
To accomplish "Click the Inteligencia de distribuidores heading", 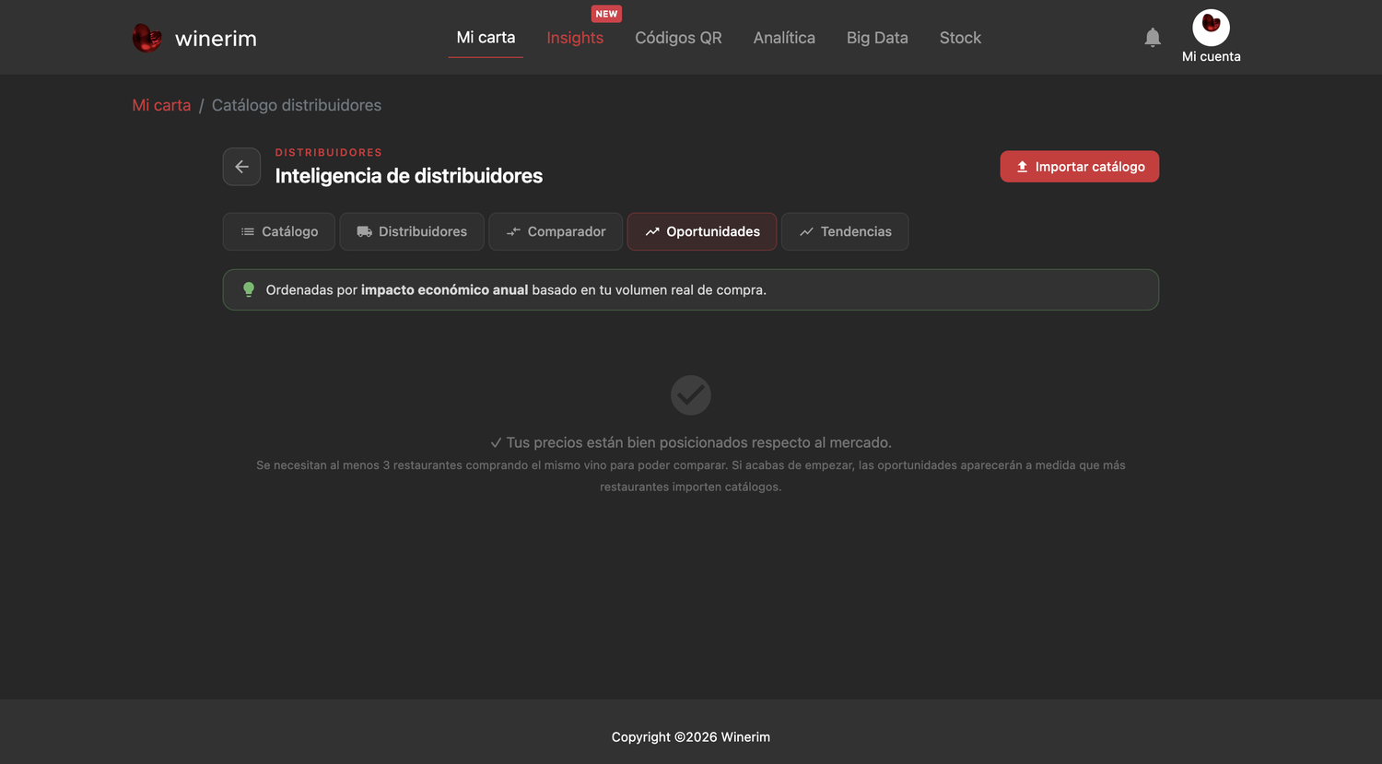I will click(409, 176).
